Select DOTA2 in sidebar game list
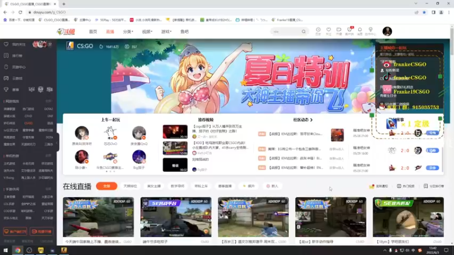This screenshot has height=255, width=454. 48,109
